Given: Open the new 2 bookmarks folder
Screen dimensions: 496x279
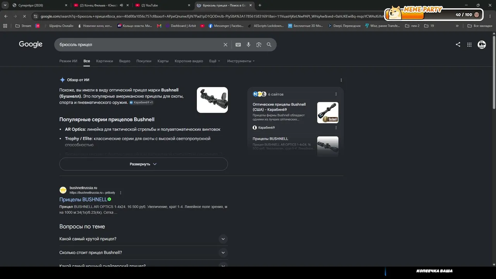Looking at the screenshot, I should click(x=412, y=26).
